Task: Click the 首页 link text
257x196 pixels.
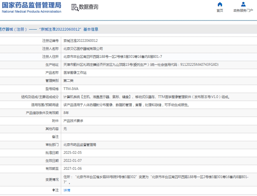Action: click(220, 11)
